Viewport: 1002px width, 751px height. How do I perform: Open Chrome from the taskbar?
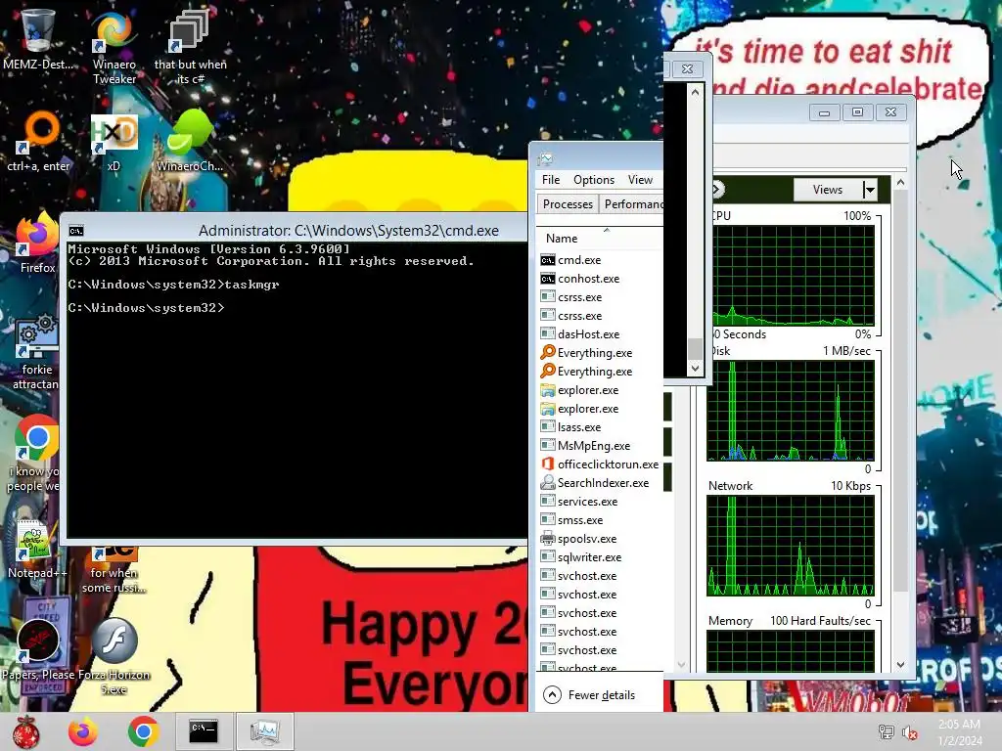(x=143, y=731)
